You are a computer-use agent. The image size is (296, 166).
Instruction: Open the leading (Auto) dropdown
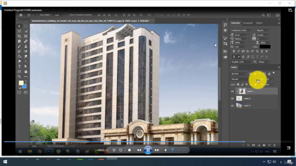click(x=269, y=35)
